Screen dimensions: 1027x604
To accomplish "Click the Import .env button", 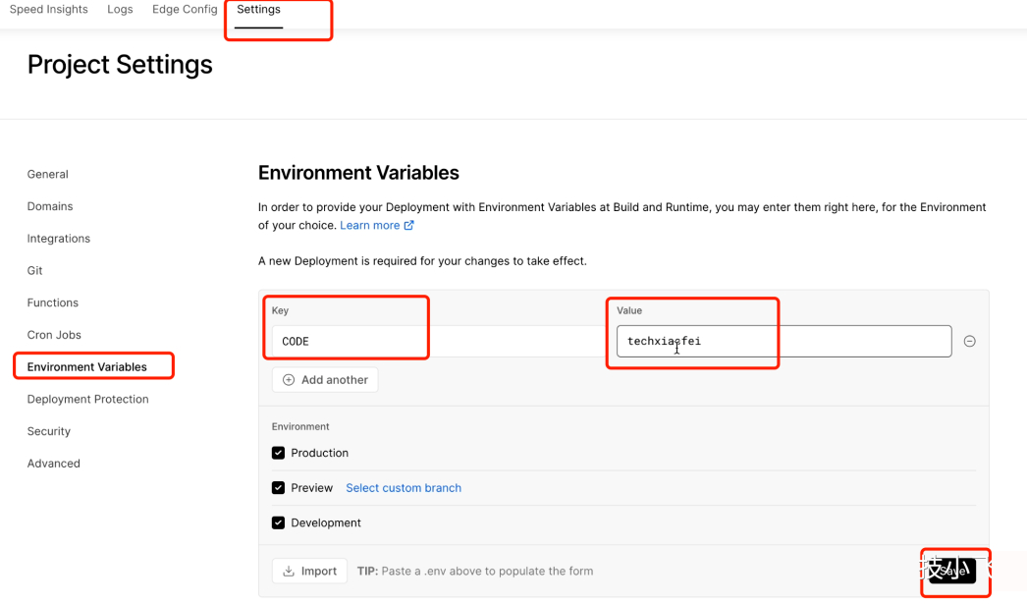I will [310, 572].
